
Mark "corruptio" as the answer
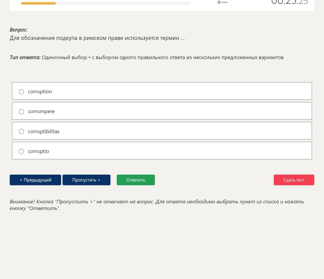tap(21, 151)
